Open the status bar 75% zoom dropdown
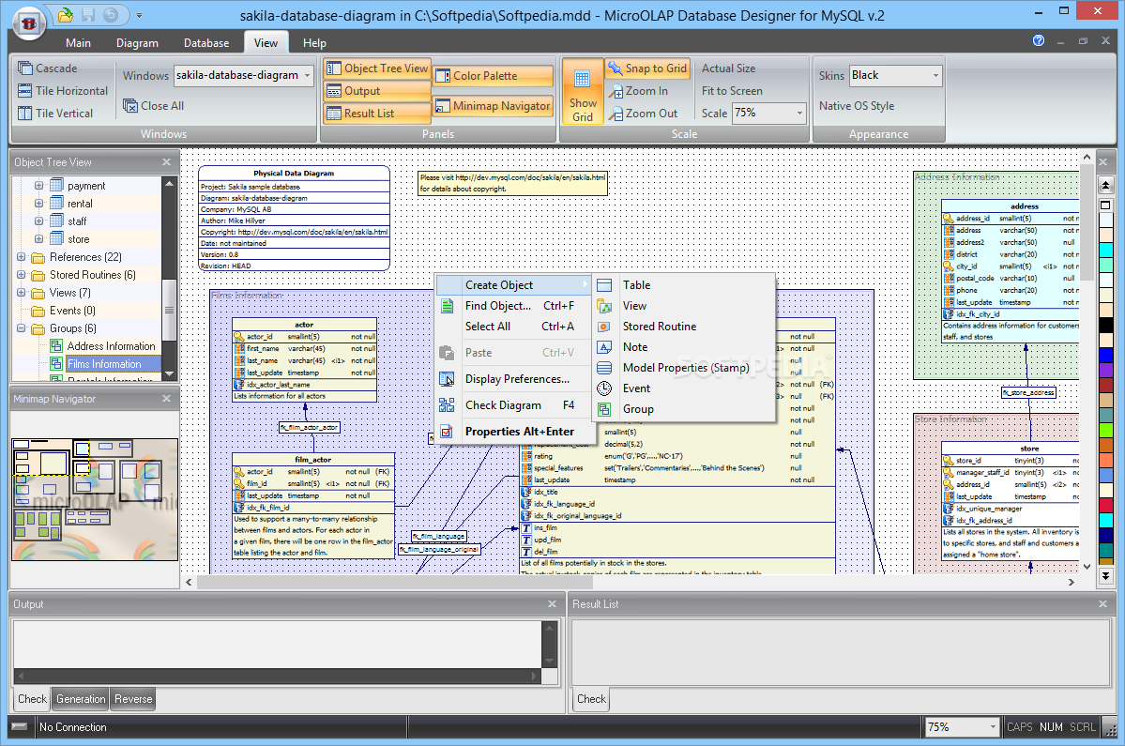The image size is (1125, 746). [x=993, y=727]
